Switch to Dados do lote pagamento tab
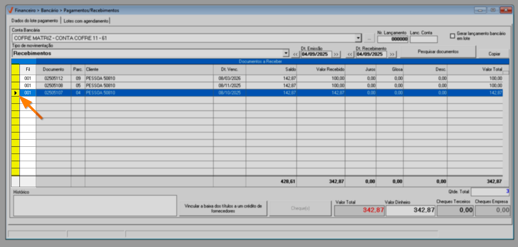Screen dimensions: 518x247 [x=35, y=21]
